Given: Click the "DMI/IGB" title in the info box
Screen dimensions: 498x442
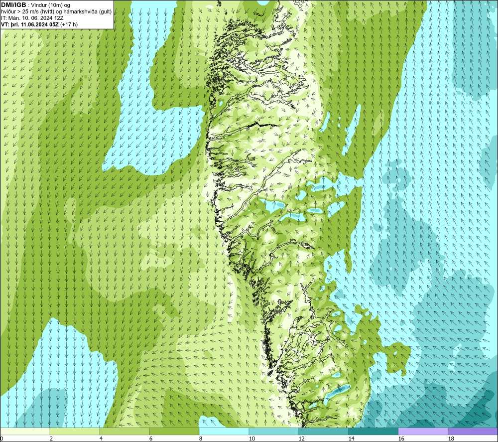Looking at the screenshot, I should 13,5.
